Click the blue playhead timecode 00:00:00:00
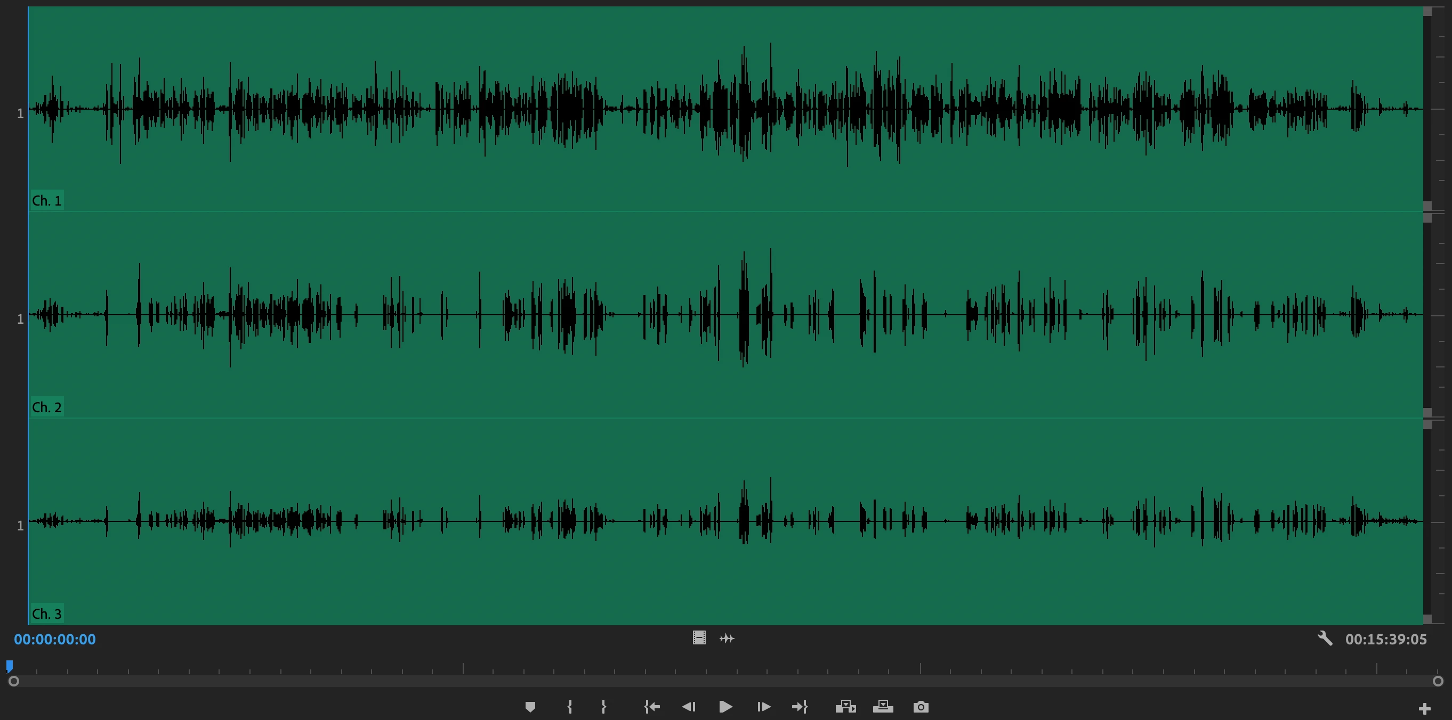This screenshot has width=1452, height=720. [x=55, y=640]
